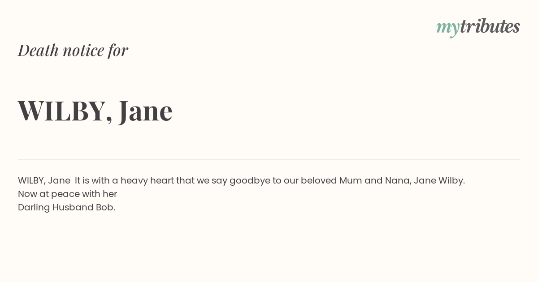Click "Jane Wilby." ending the first line
The height and width of the screenshot is (282, 538).
click(439, 181)
